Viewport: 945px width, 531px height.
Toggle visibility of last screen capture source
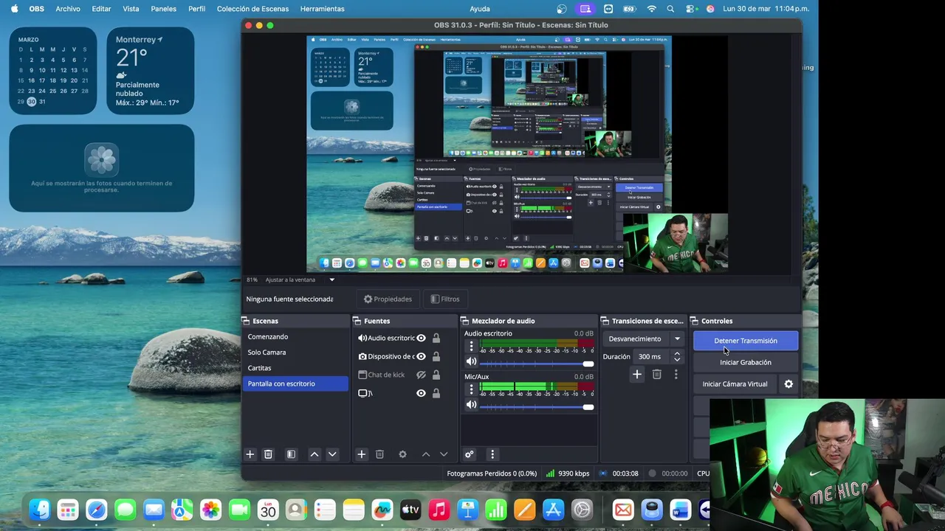point(421,394)
